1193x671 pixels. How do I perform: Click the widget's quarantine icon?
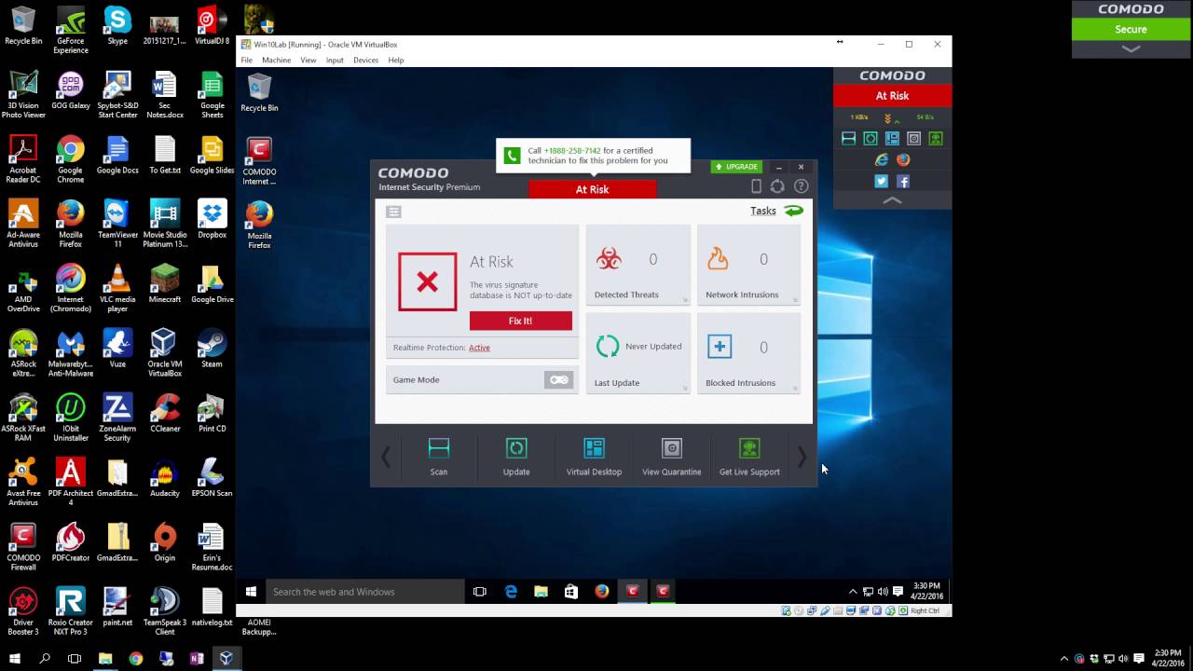[913, 138]
